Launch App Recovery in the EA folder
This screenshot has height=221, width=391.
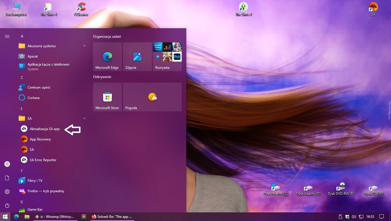(x=40, y=139)
